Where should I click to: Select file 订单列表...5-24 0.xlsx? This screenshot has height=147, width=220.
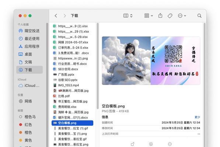pos(72,48)
